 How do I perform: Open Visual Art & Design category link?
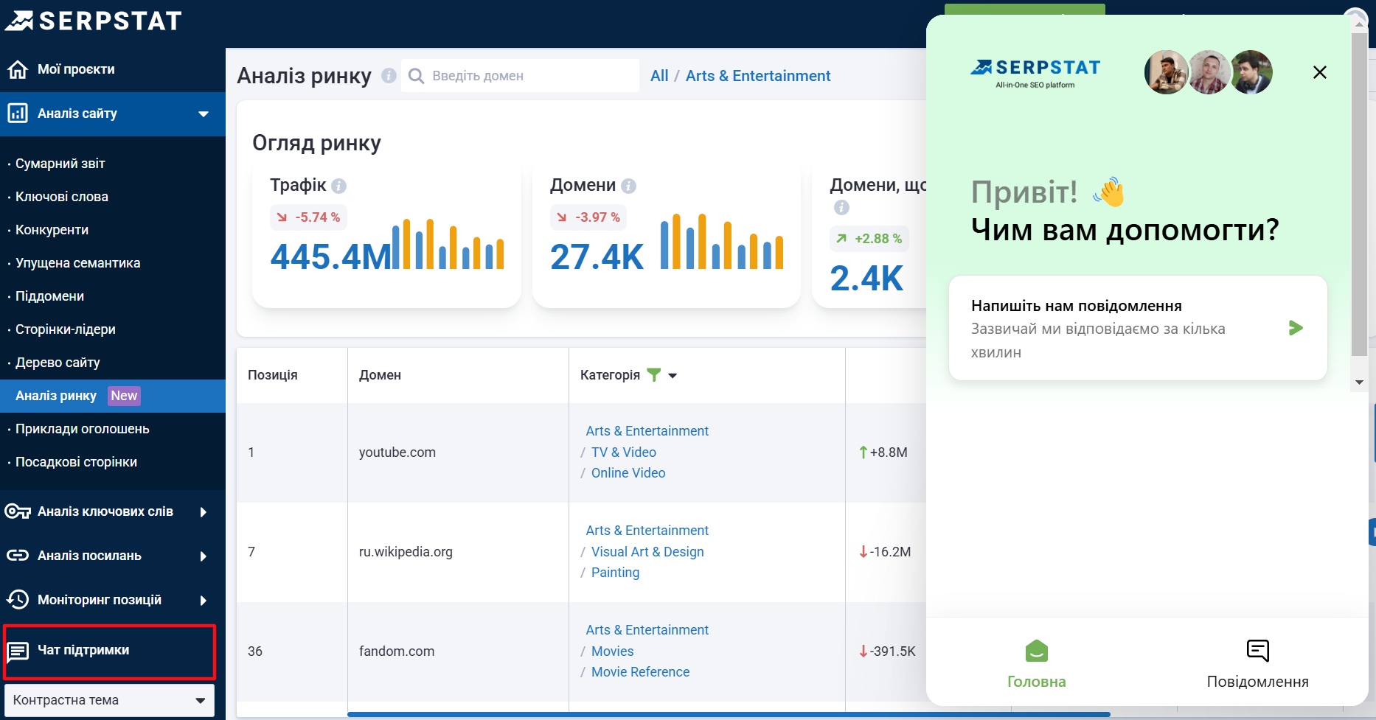pos(647,552)
